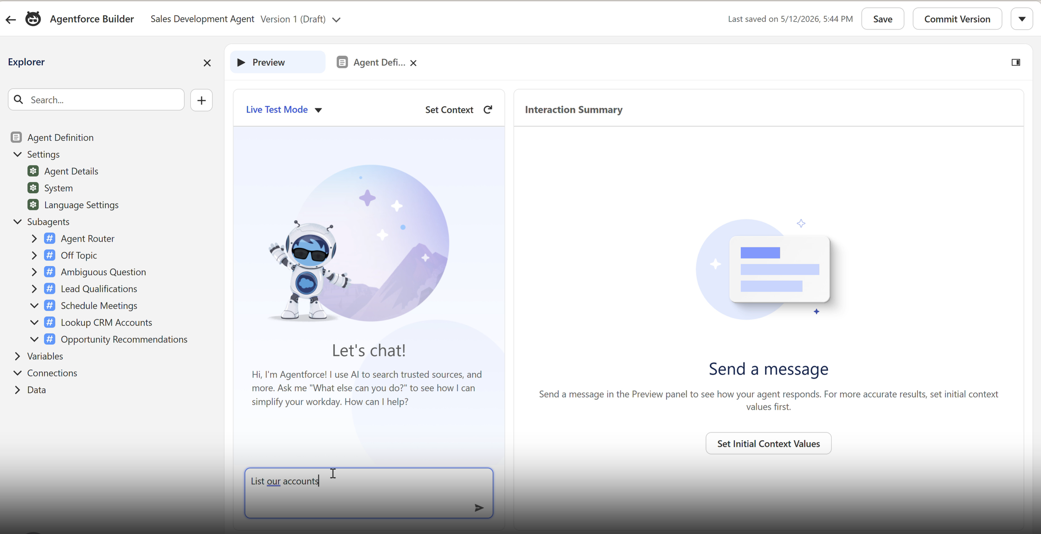This screenshot has width=1041, height=534.
Task: Toggle the side panel layout icon
Action: click(x=1016, y=62)
